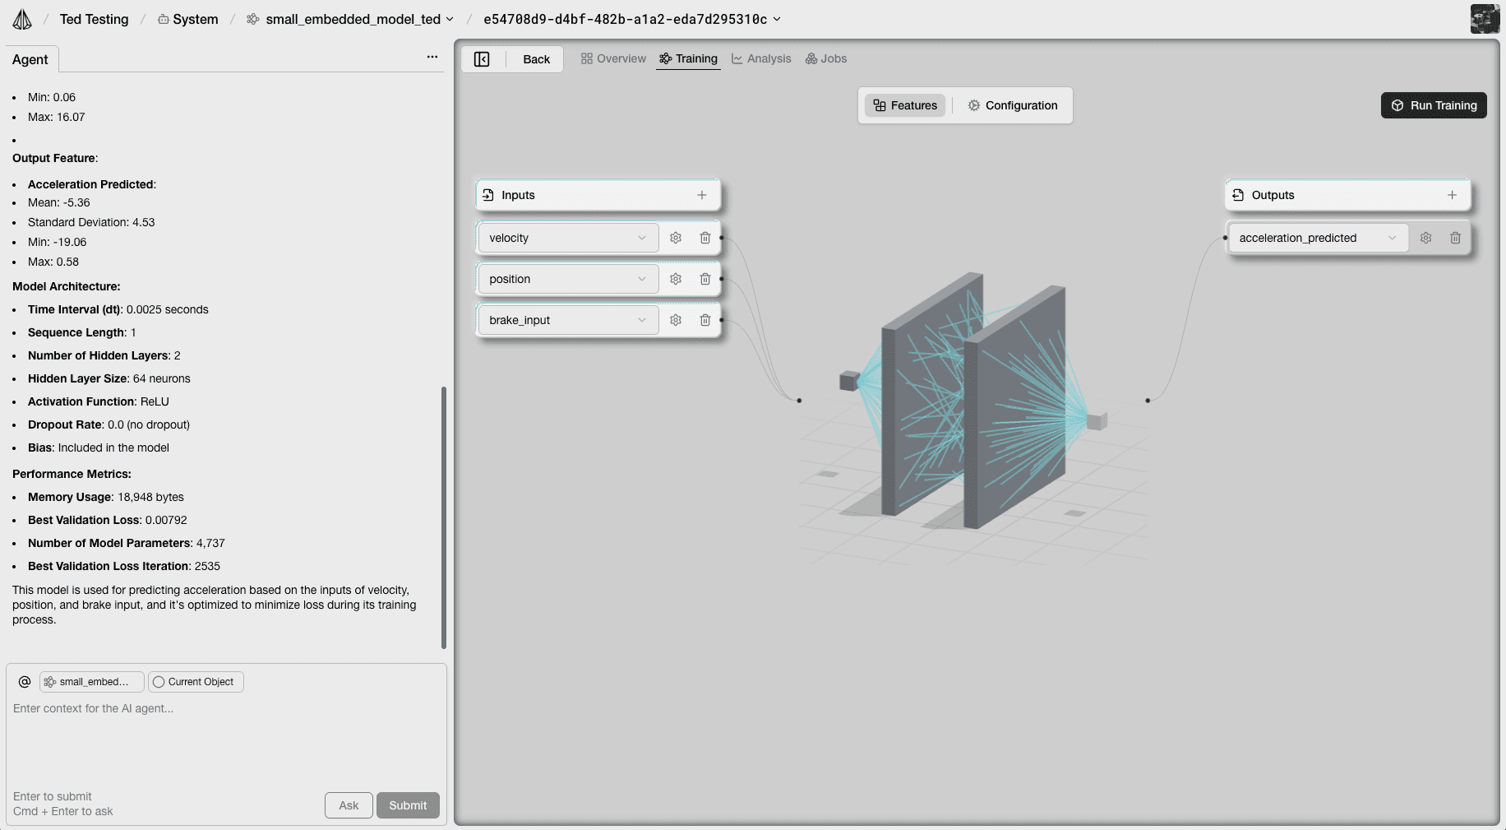The width and height of the screenshot is (1506, 830).
Task: Open settings for the velocity input
Action: click(676, 238)
